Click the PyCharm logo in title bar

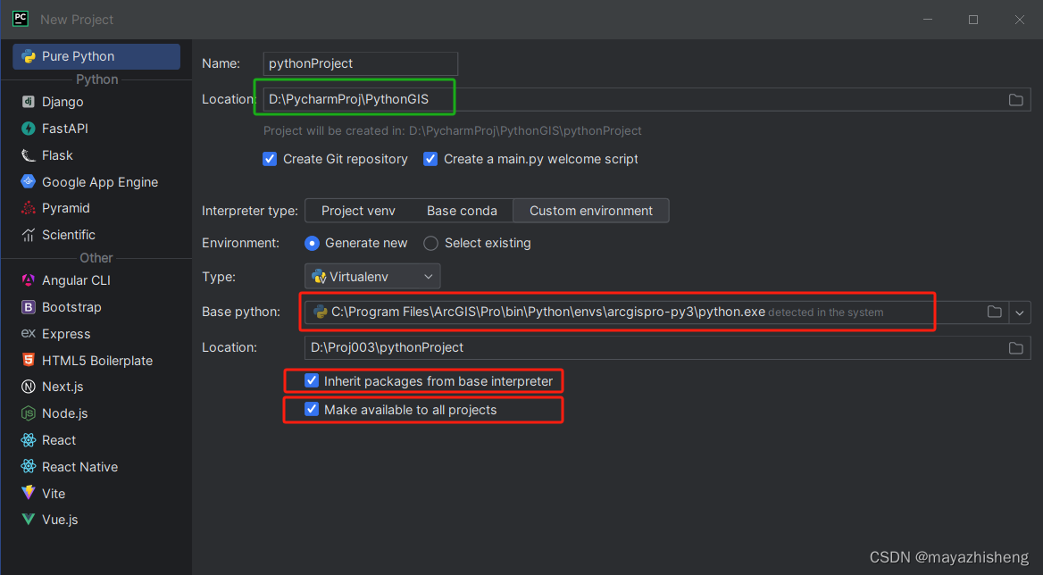click(x=21, y=19)
